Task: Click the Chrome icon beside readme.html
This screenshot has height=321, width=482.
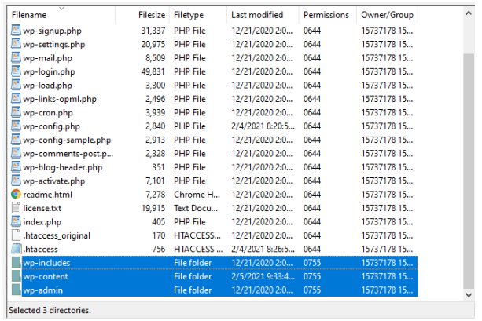Action: (16, 195)
